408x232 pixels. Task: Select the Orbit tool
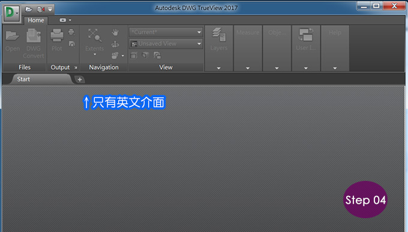click(115, 44)
